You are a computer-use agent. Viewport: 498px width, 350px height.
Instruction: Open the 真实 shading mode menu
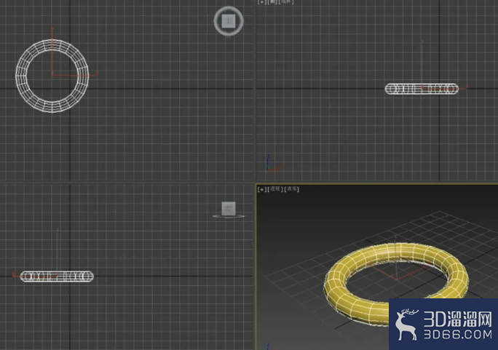tap(291, 189)
